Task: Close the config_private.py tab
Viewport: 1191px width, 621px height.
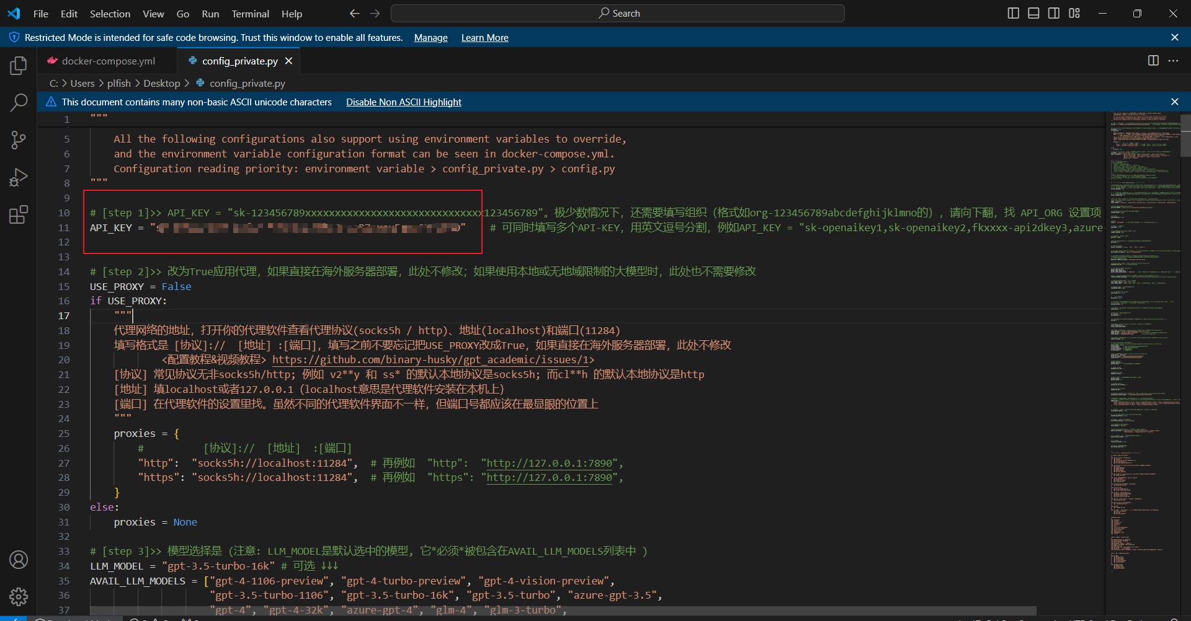Action: click(288, 61)
